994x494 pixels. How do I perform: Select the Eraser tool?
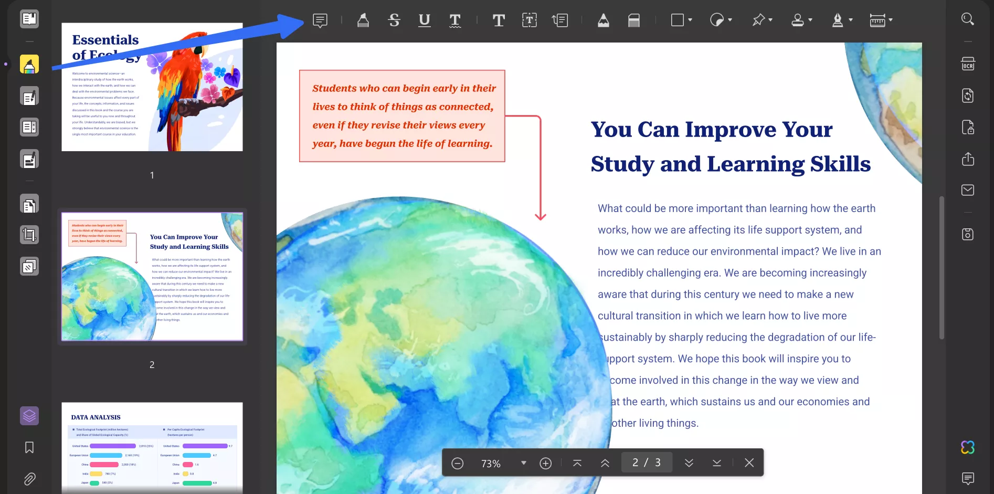[634, 20]
